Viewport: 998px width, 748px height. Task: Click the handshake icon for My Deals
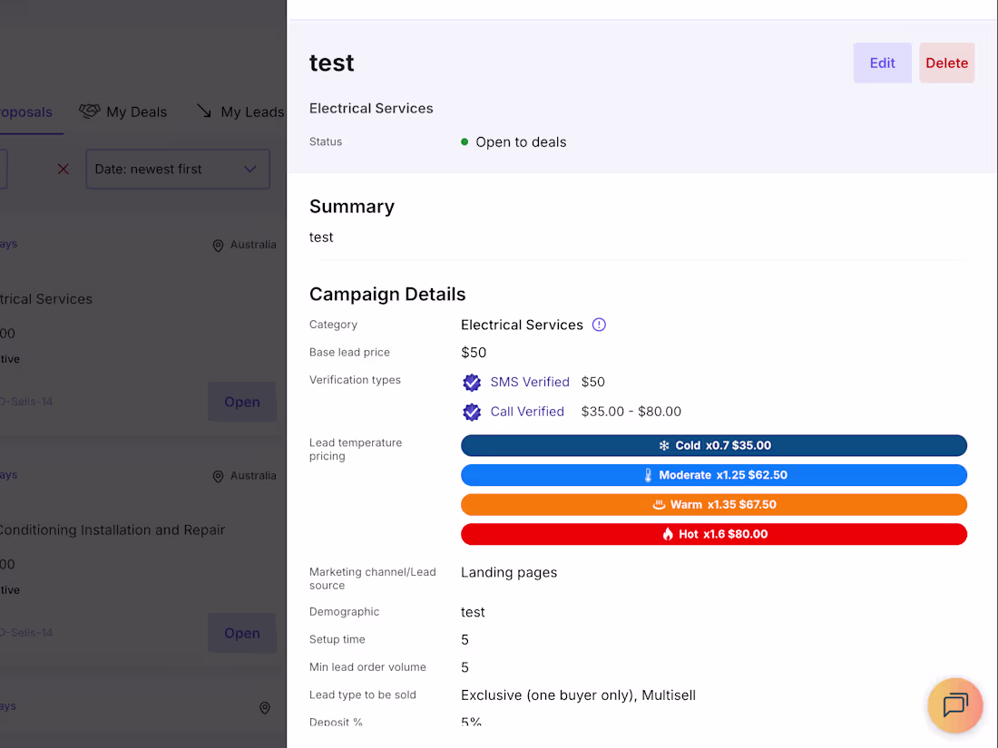coord(90,112)
